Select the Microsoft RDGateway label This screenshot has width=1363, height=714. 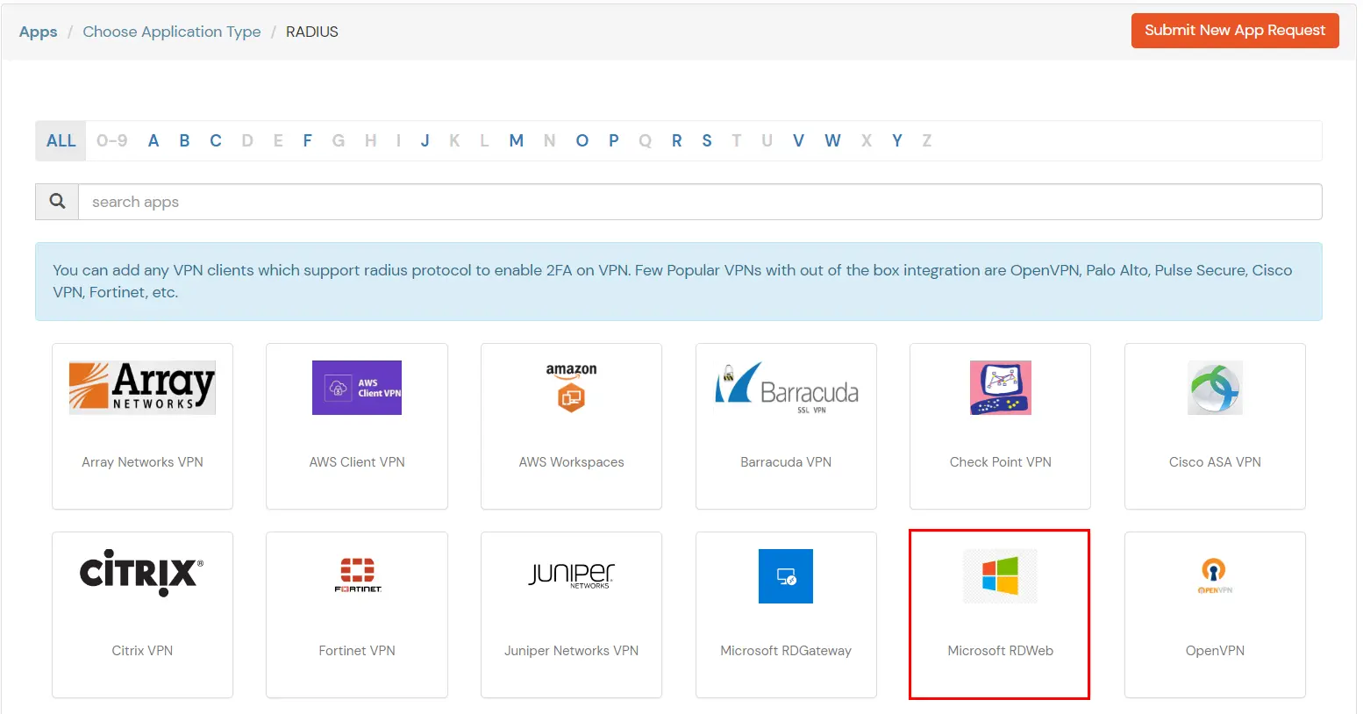pyautogui.click(x=786, y=651)
